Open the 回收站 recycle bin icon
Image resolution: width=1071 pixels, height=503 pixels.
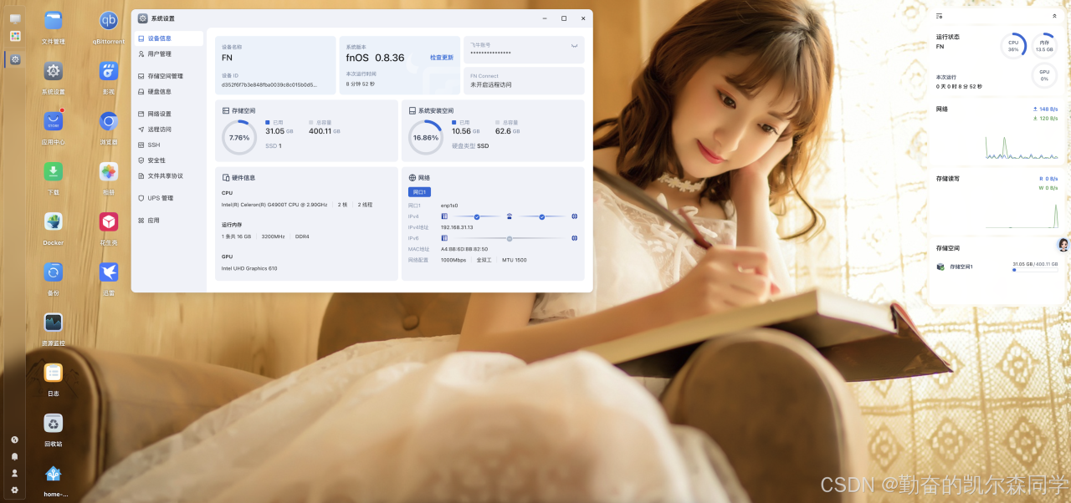[x=54, y=423]
